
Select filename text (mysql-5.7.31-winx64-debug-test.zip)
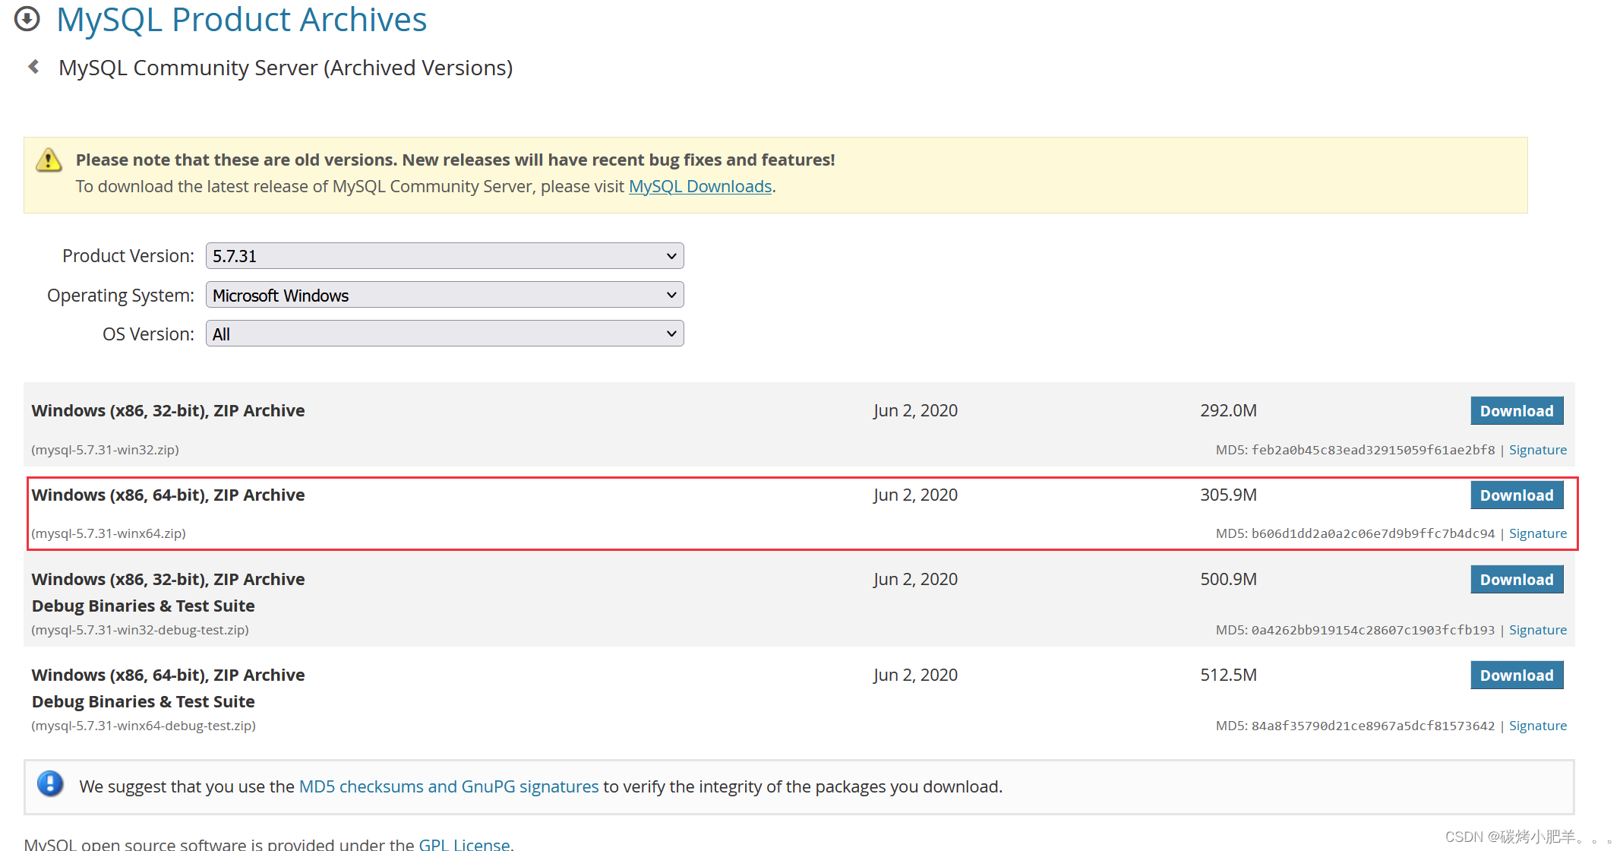click(143, 726)
